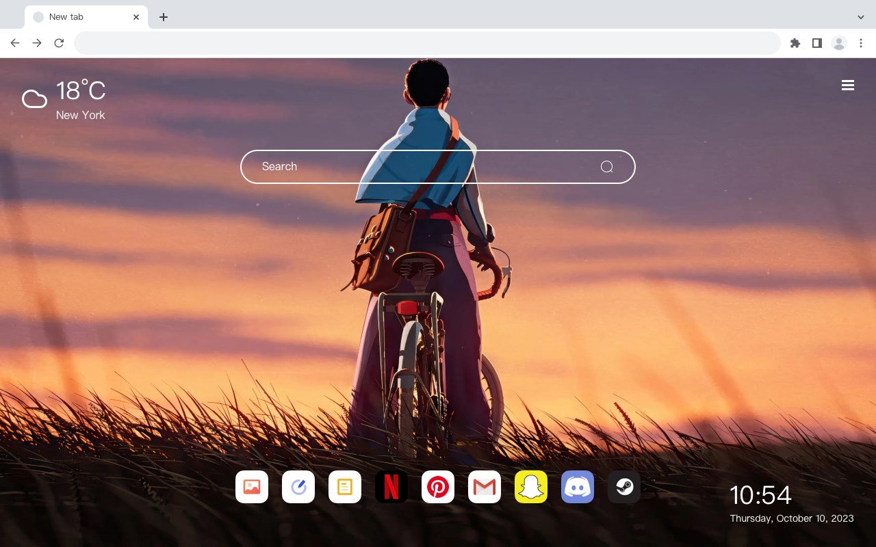Click the Thursday, October 10, 2023 date
This screenshot has height=547, width=876.
coord(792,518)
